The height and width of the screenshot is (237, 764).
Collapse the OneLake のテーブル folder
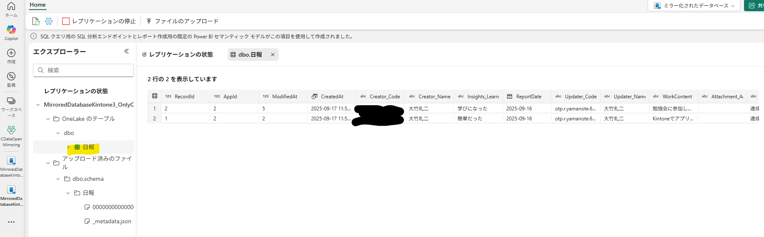pyautogui.click(x=48, y=119)
